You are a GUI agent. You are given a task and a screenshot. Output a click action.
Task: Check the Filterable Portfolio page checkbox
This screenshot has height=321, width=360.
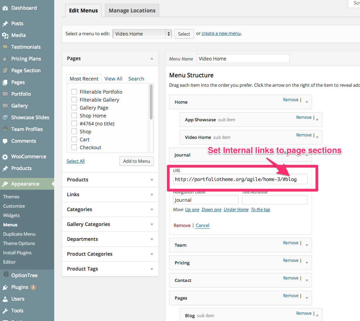74,92
